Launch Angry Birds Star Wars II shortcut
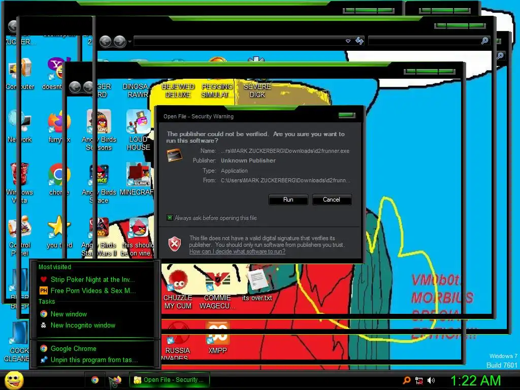Screen dimensions: 520x390 click(x=99, y=236)
